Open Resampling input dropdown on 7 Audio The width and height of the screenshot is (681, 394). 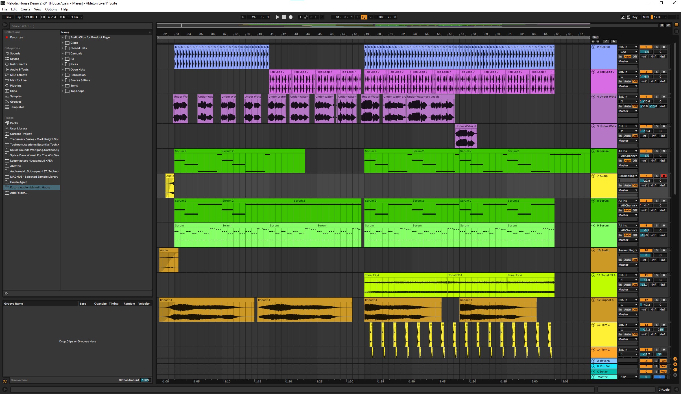click(628, 176)
